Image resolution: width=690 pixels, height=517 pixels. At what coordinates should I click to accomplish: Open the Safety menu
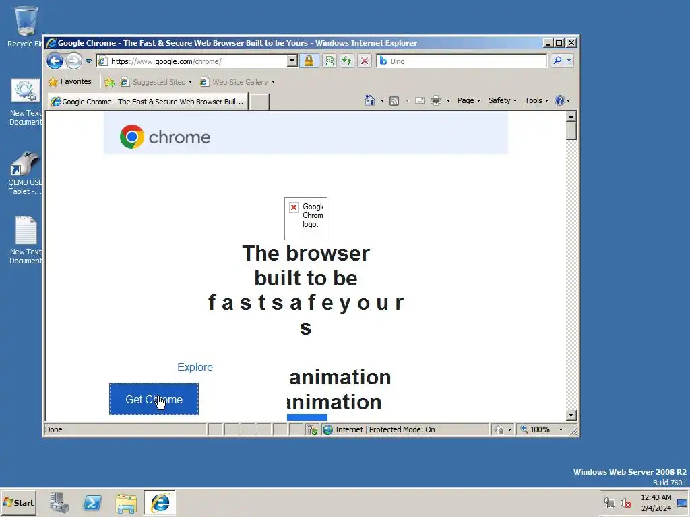click(x=503, y=101)
